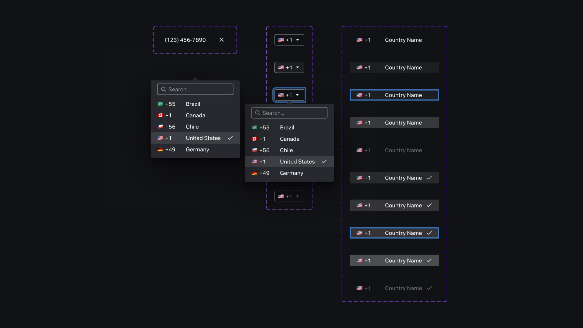This screenshot has height=328, width=583.
Task: Select the blue-outlined unchecked Country Name row
Action: click(x=394, y=95)
